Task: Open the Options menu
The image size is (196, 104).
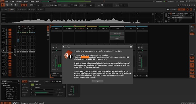Action: click(19, 1)
